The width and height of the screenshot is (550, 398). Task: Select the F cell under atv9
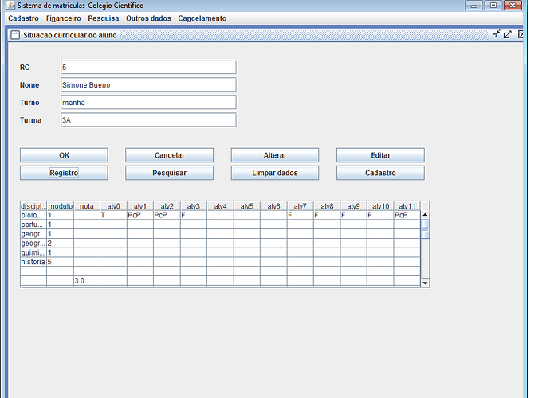tap(354, 215)
